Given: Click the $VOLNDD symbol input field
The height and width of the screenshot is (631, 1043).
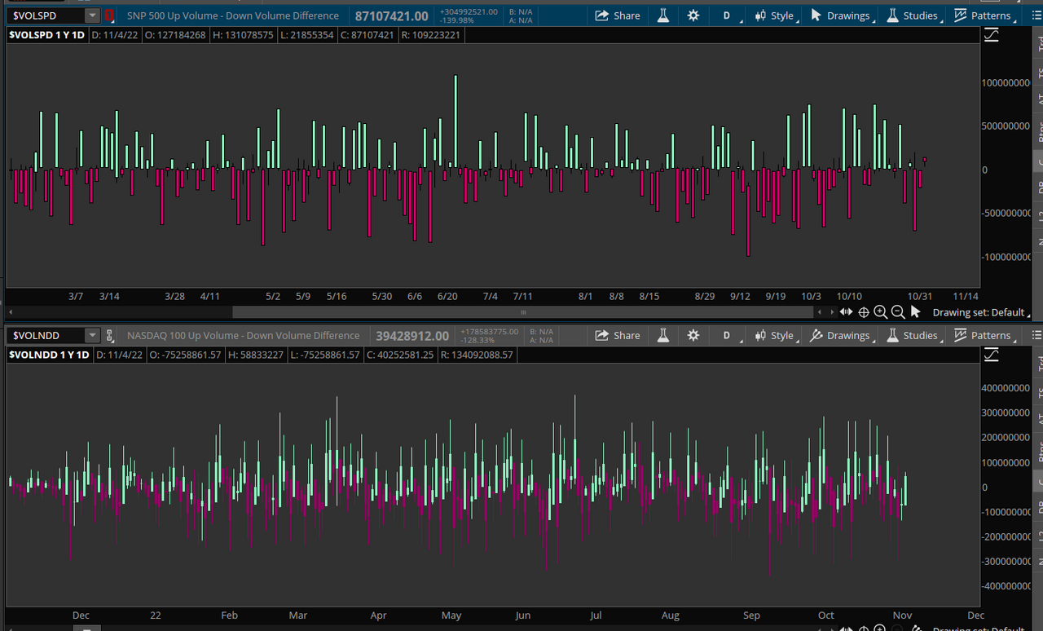Looking at the screenshot, I should [46, 335].
